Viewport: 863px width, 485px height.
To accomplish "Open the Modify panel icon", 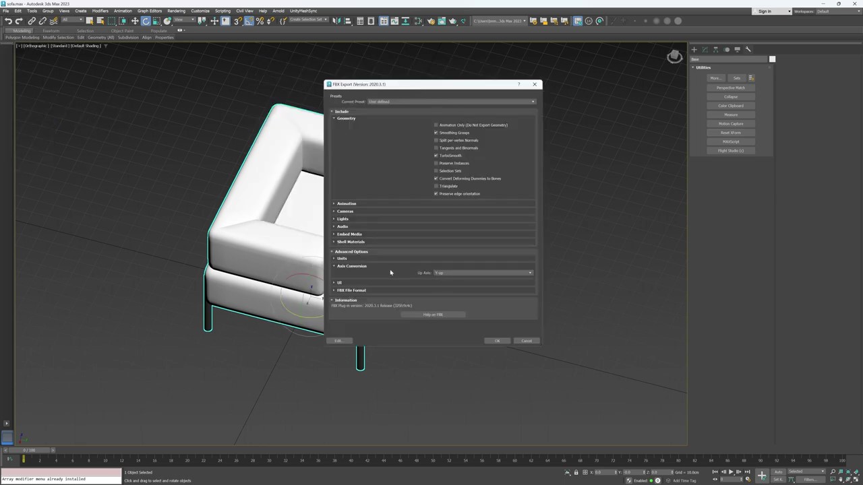I will click(705, 49).
